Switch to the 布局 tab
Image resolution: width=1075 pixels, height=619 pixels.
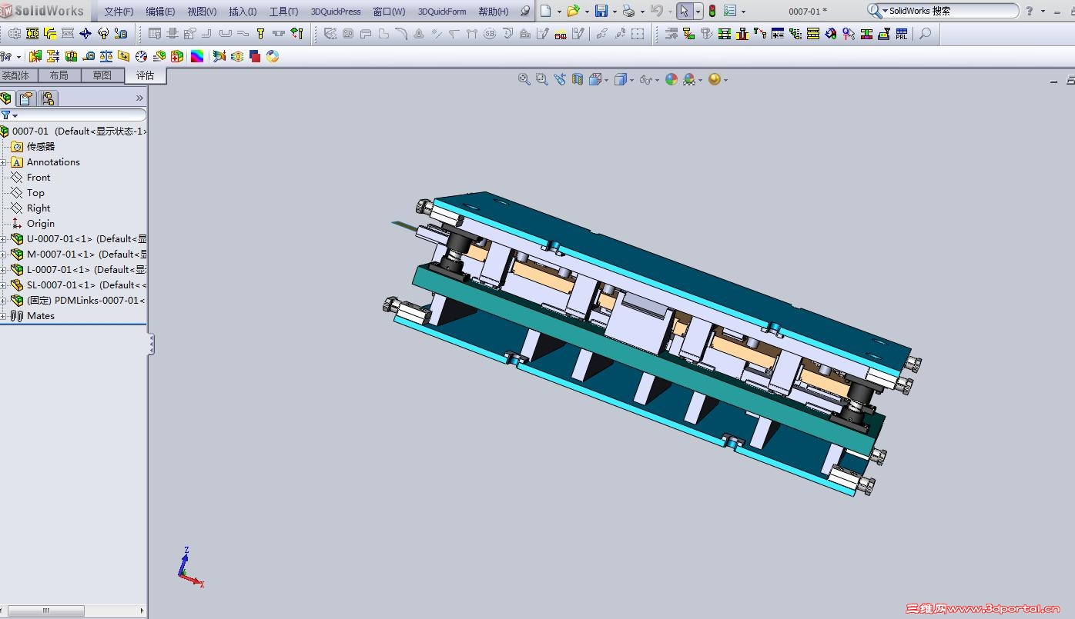tap(59, 75)
